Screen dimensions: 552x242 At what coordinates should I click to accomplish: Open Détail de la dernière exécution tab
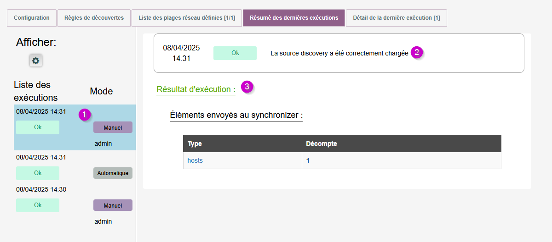tap(396, 18)
